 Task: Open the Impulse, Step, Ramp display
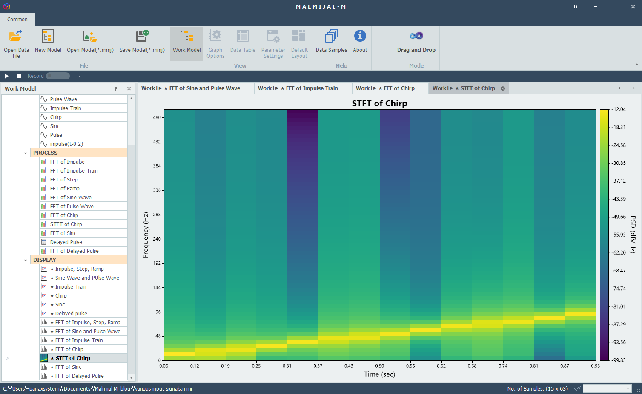83,269
